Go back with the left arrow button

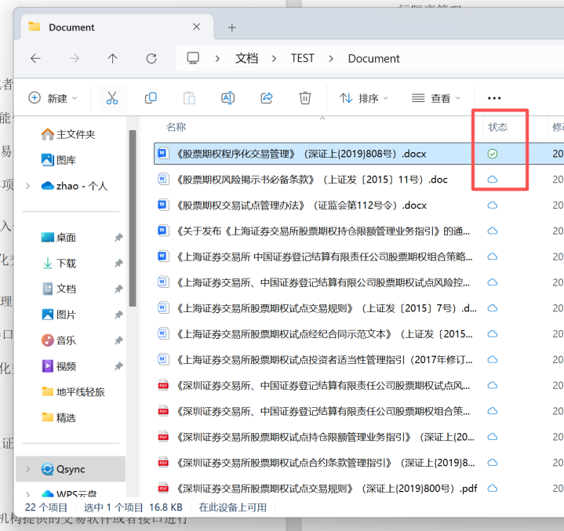[35, 58]
